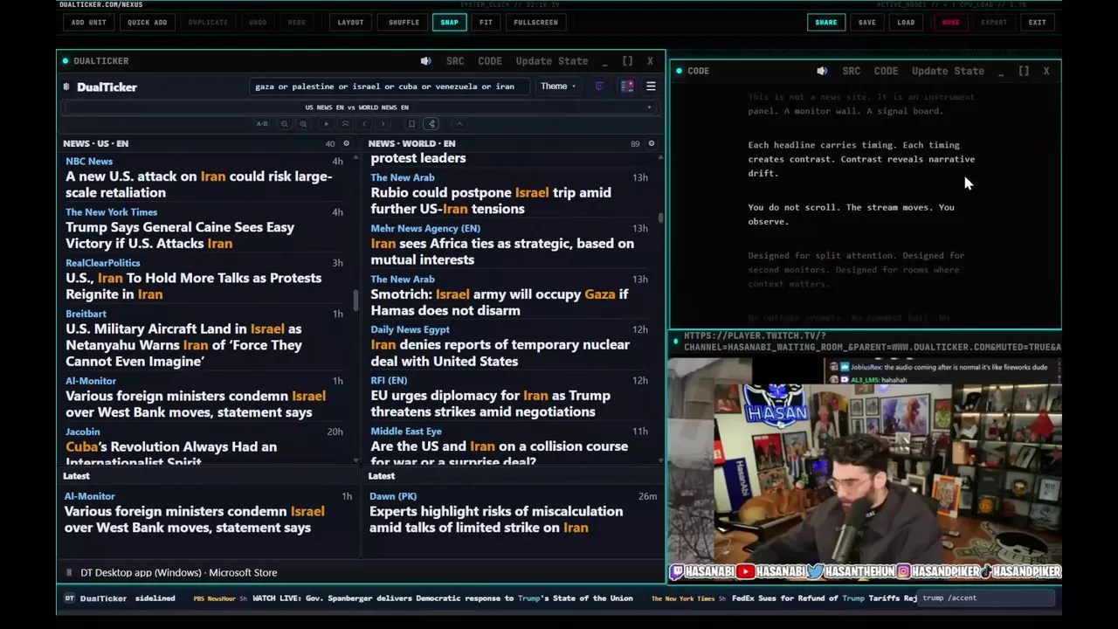
Task: Open the Theme dropdown
Action: (x=557, y=86)
